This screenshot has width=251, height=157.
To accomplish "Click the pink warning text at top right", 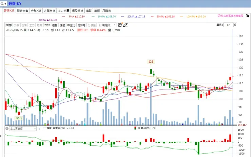I will (232, 16).
